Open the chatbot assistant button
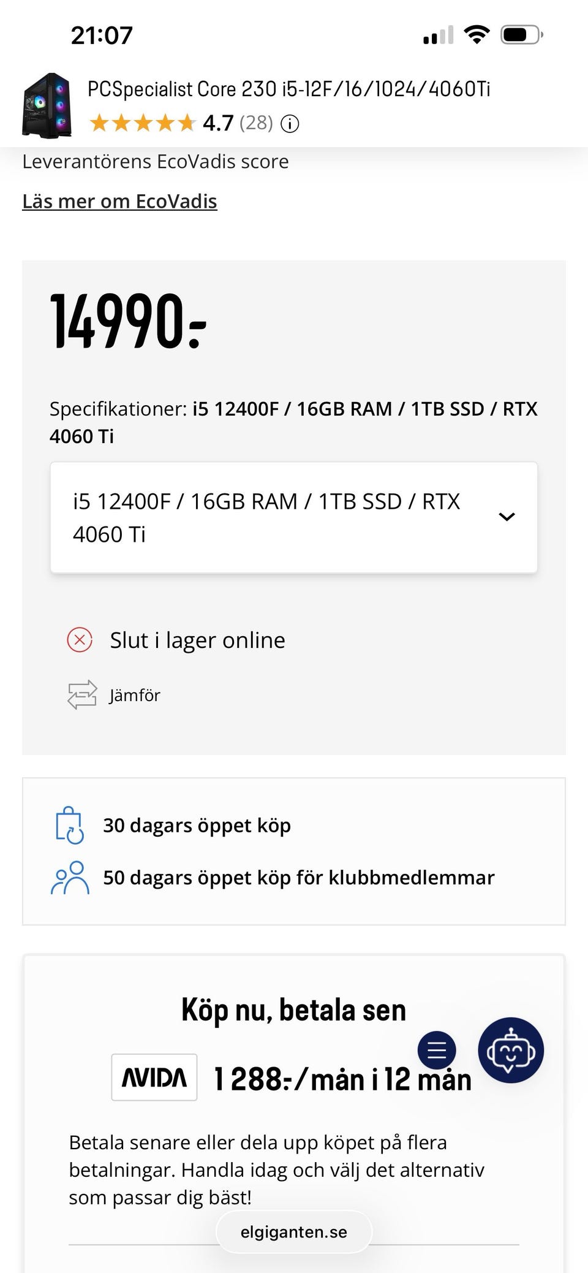 pyautogui.click(x=510, y=1050)
